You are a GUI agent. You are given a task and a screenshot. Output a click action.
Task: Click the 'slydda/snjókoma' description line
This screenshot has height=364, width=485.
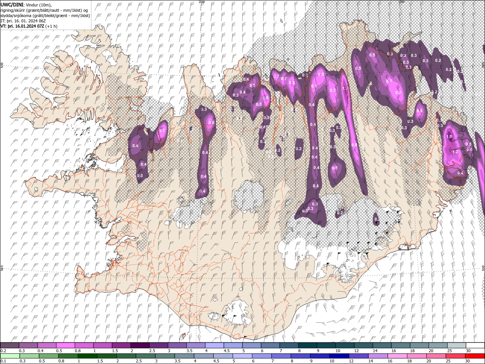click(x=45, y=15)
